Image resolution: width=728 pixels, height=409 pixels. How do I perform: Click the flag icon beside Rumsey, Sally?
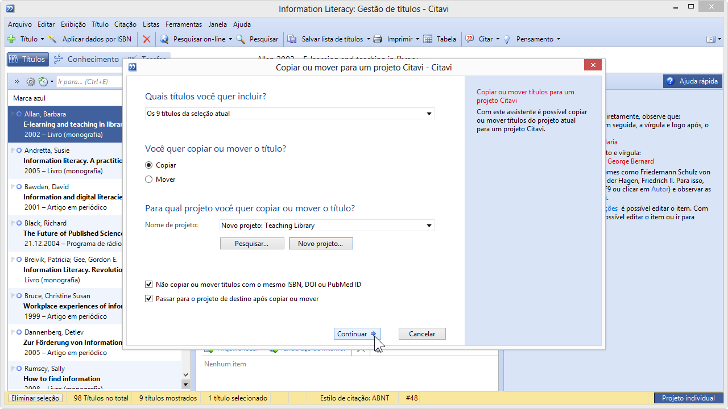13,368
